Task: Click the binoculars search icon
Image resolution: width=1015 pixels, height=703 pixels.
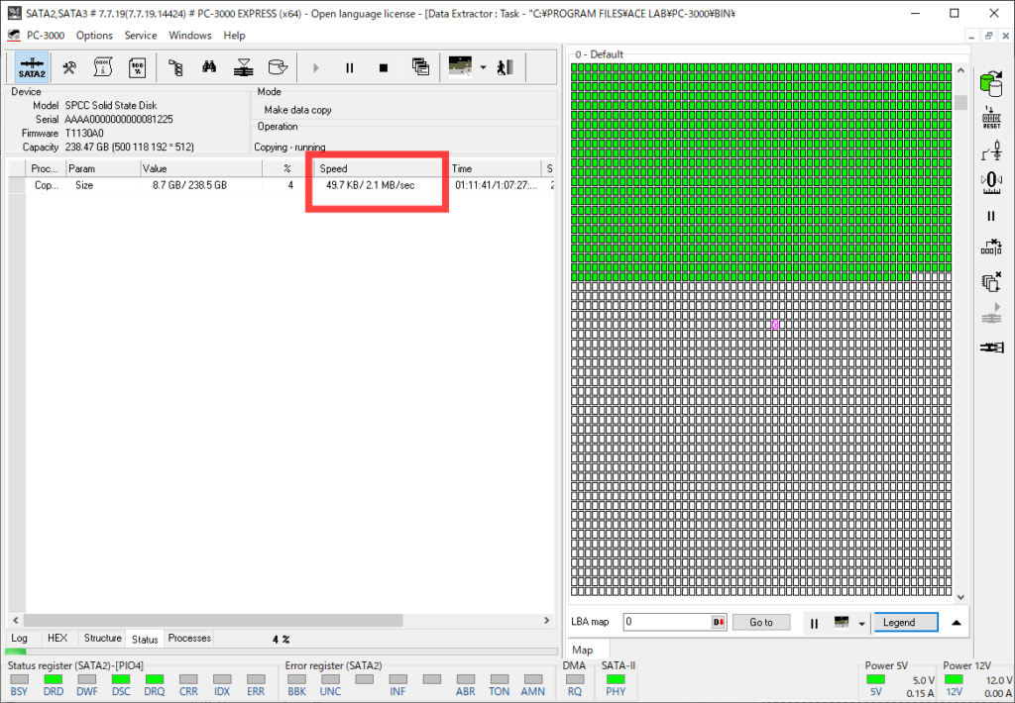Action: pos(209,66)
